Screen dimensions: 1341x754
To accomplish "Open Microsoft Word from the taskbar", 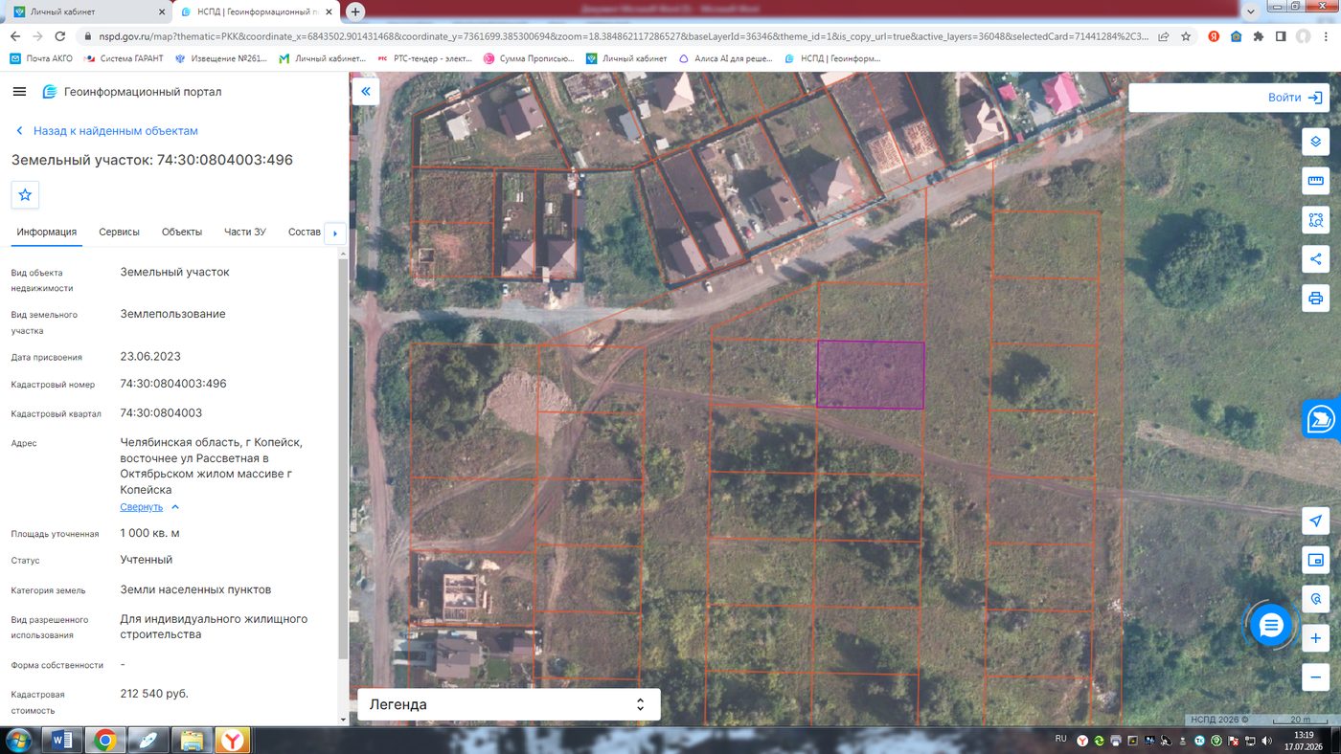I will point(62,740).
